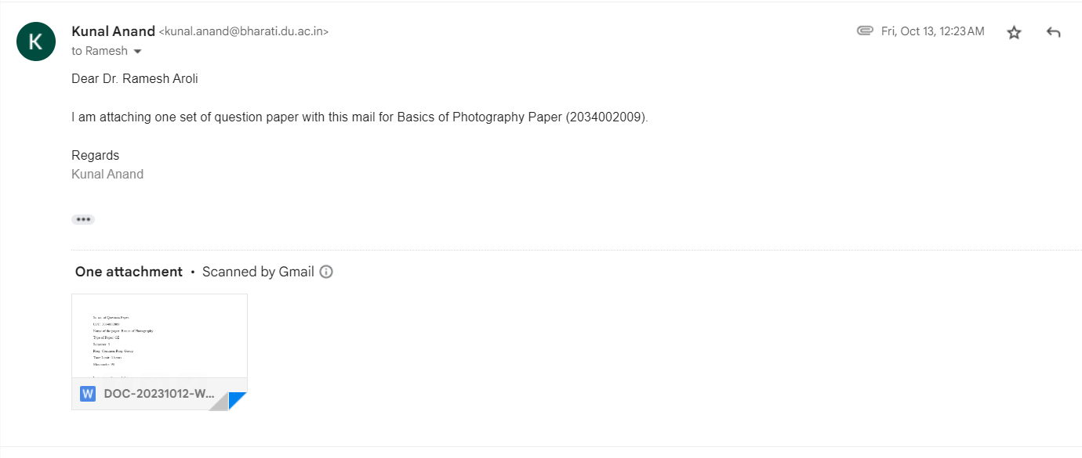Expand recipient details arrow beside "to Ramesh"
The height and width of the screenshot is (458, 1082).
tap(138, 52)
